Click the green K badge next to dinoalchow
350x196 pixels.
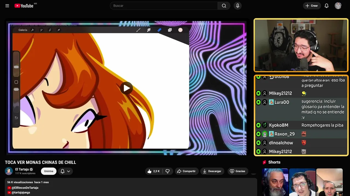258,143
